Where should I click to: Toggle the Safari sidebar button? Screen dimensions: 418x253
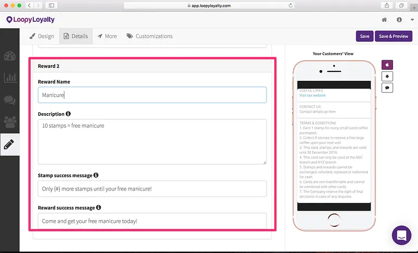[51, 6]
